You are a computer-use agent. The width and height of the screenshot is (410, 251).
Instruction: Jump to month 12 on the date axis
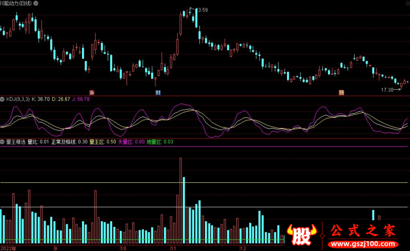point(243,248)
